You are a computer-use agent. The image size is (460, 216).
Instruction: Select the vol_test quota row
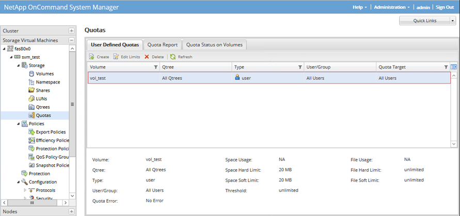pyautogui.click(x=268, y=78)
